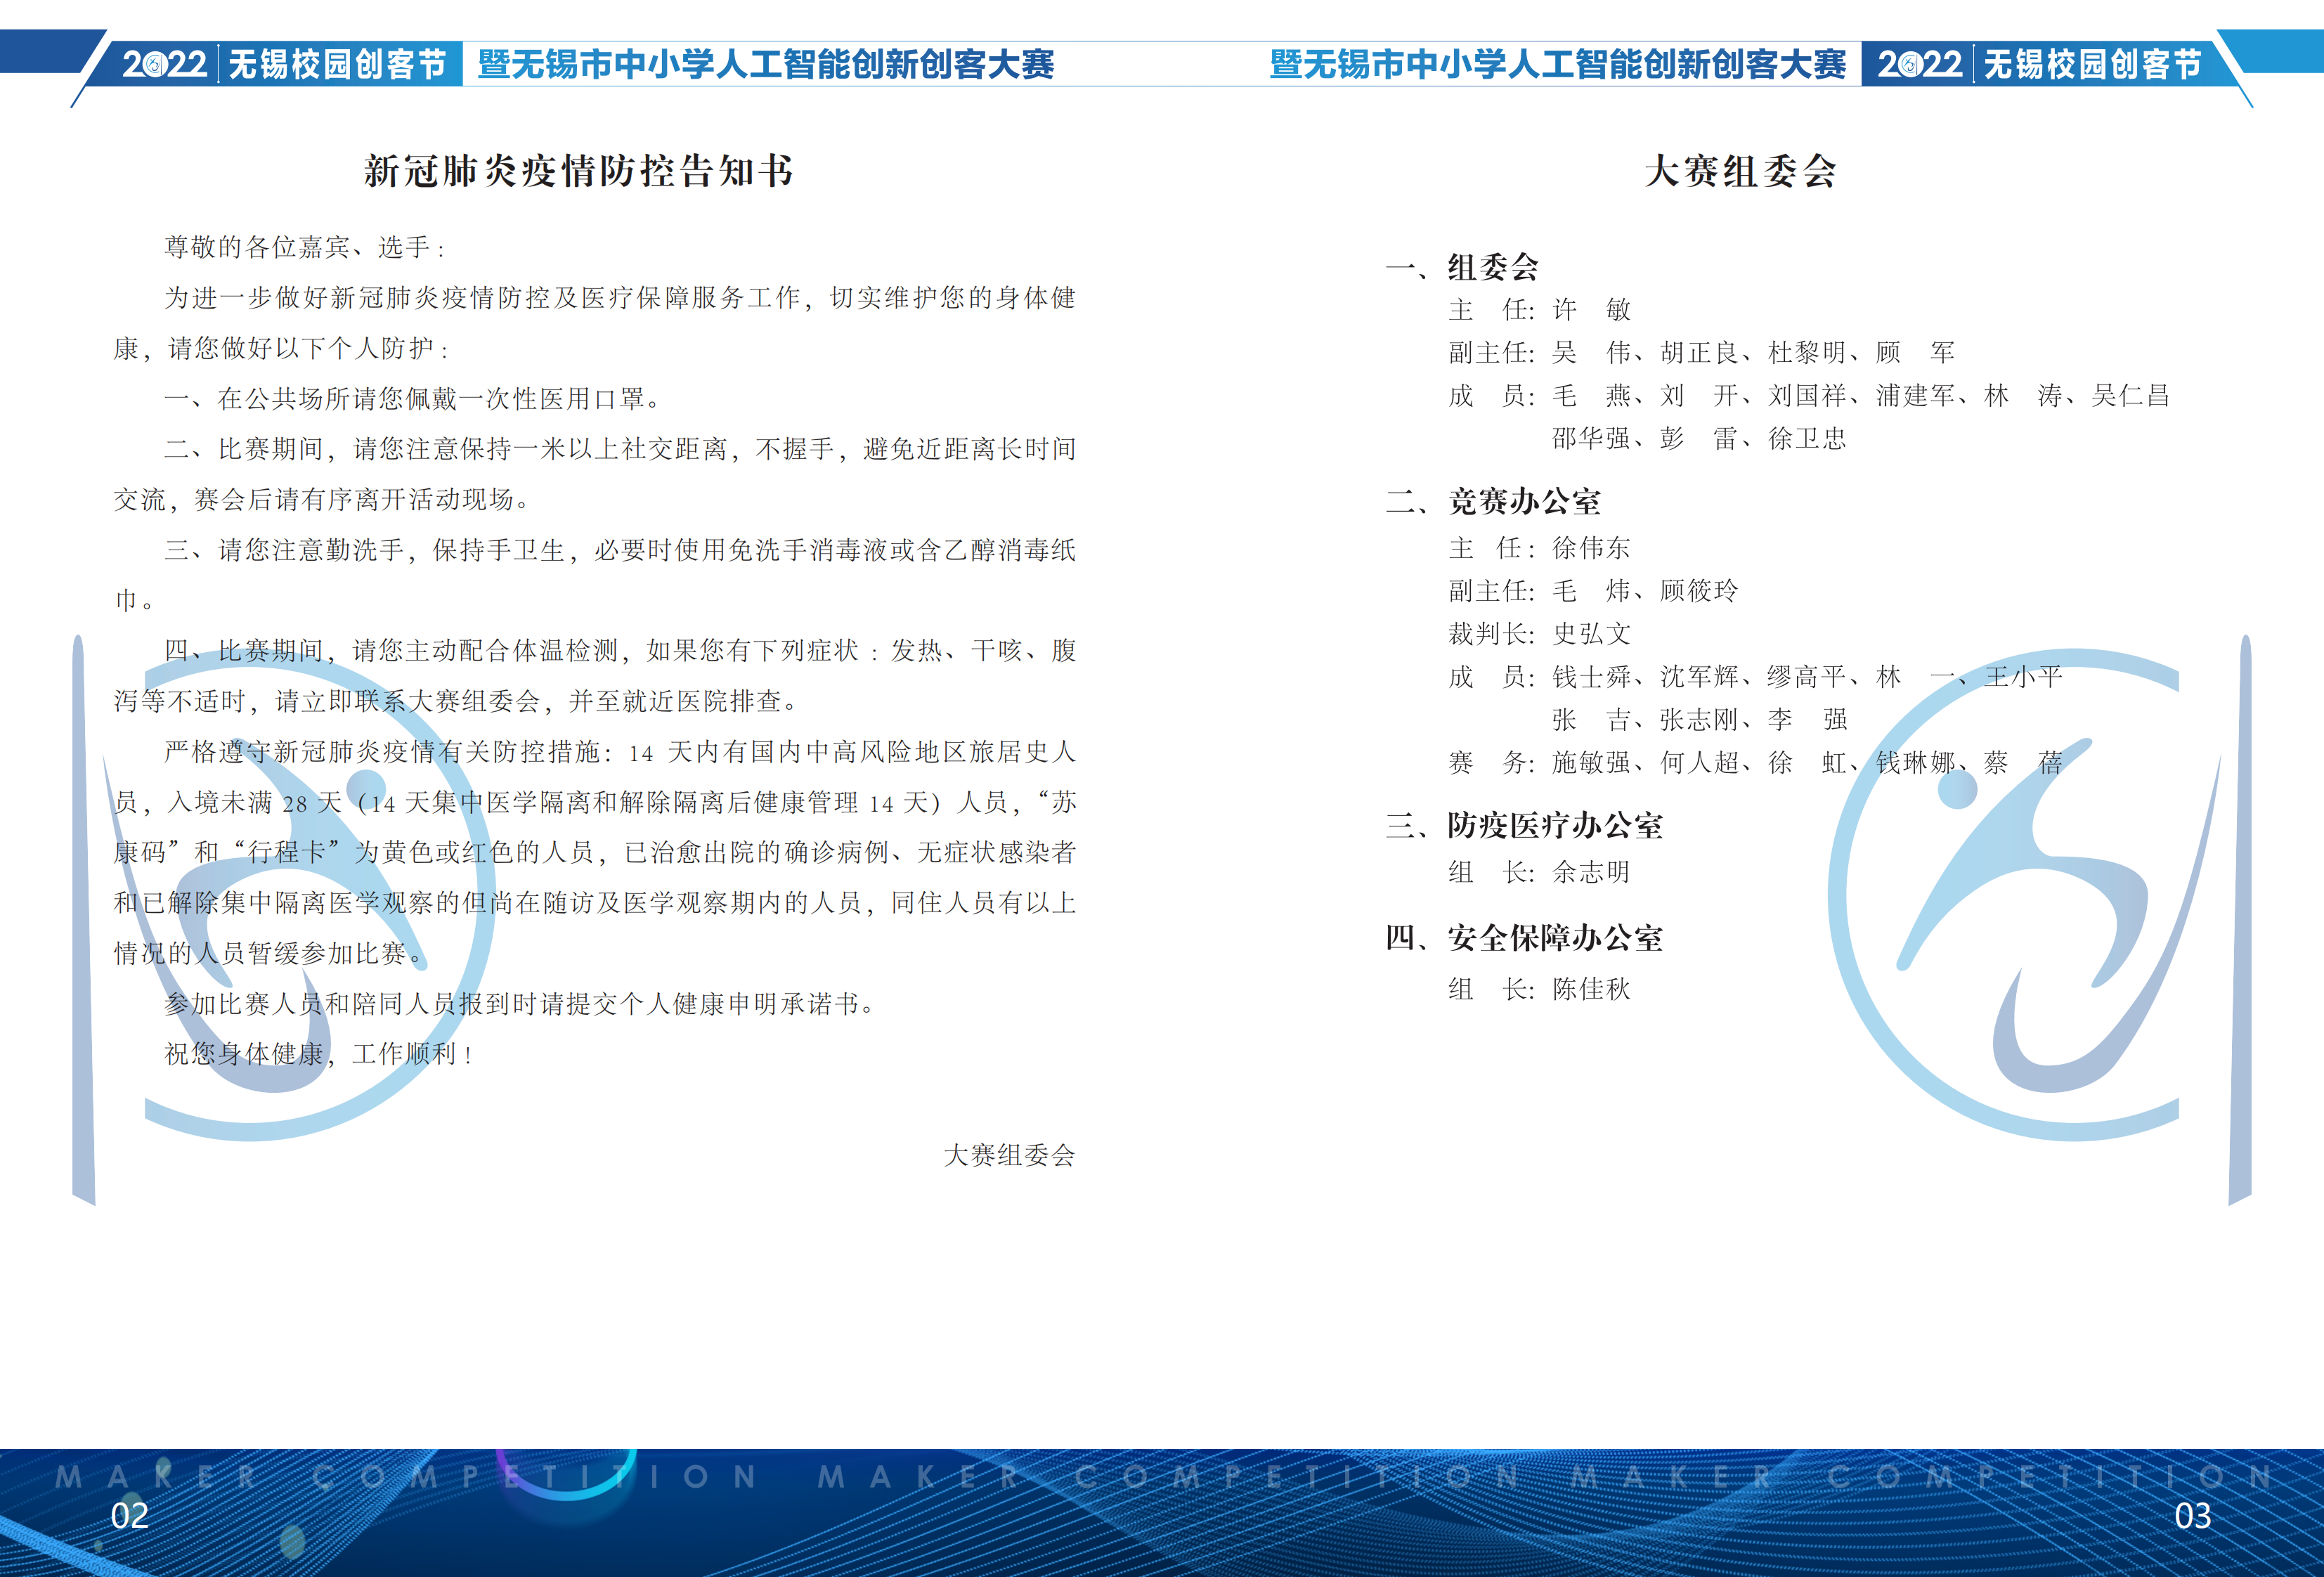
Task: Click the page number 02
Action: (130, 1516)
